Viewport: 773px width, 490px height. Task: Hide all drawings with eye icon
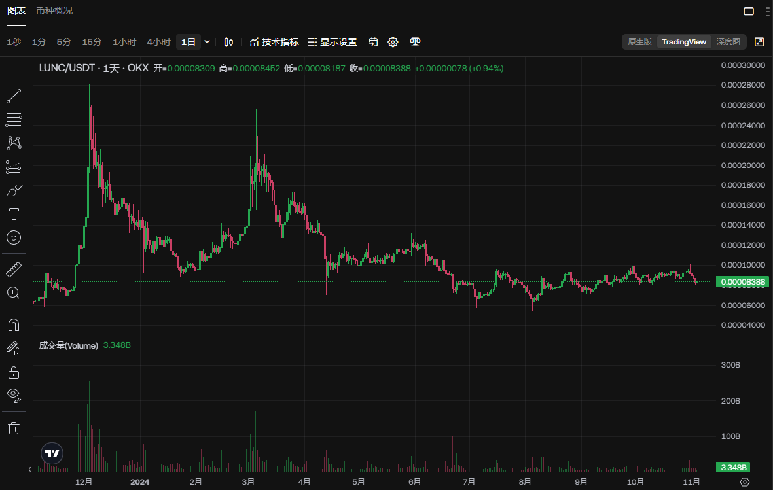(x=14, y=395)
